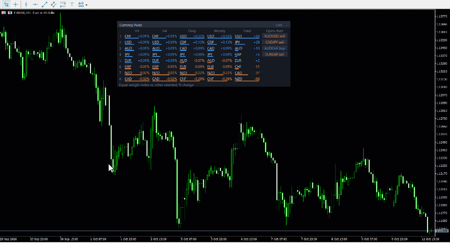This screenshot has height=243, width=450.
Task: Click the Daily column header
Action: pyautogui.click(x=192, y=31)
